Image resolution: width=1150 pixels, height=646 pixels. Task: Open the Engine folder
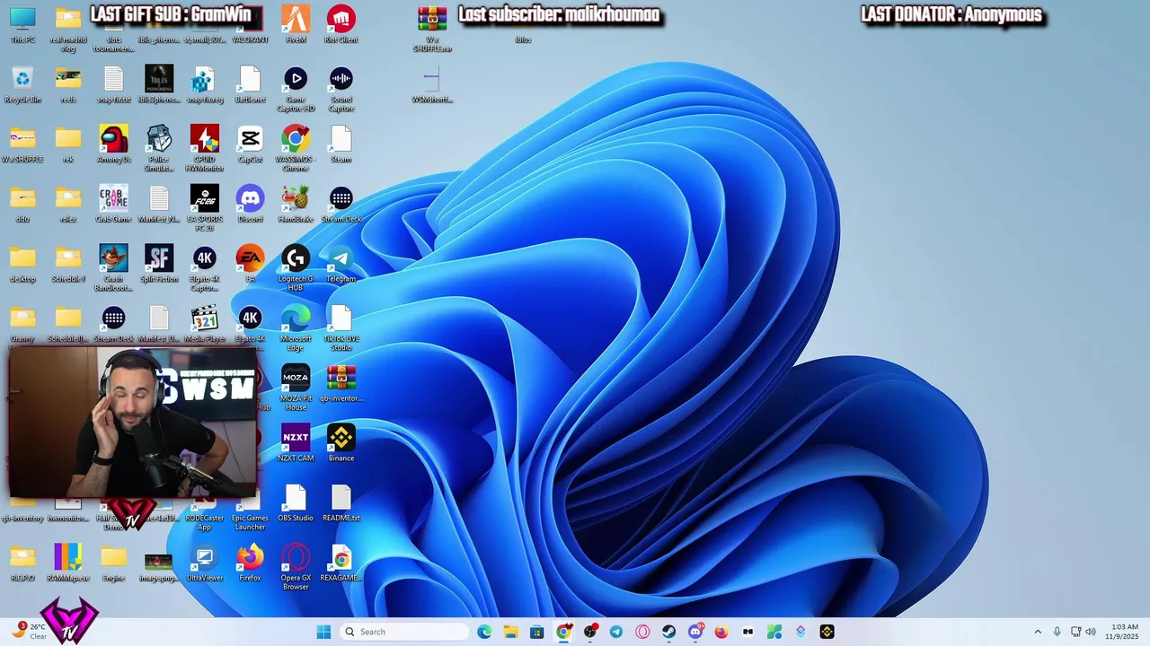(x=113, y=563)
